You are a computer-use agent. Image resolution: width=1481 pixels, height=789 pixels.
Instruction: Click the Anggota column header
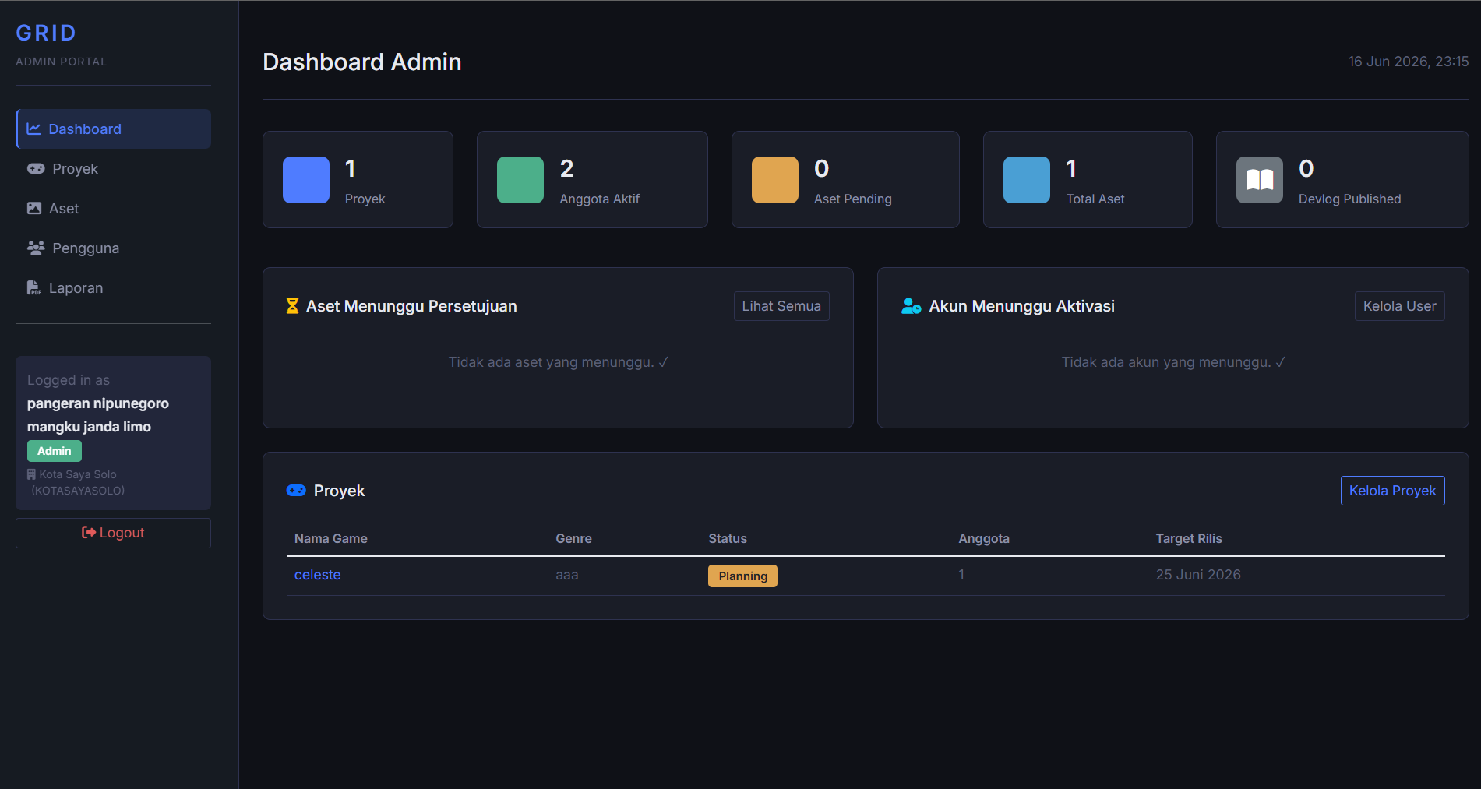[x=984, y=538]
